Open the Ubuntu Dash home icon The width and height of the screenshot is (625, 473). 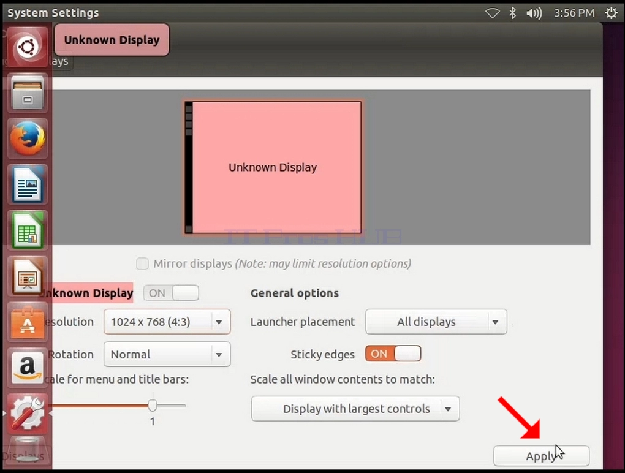(27, 47)
